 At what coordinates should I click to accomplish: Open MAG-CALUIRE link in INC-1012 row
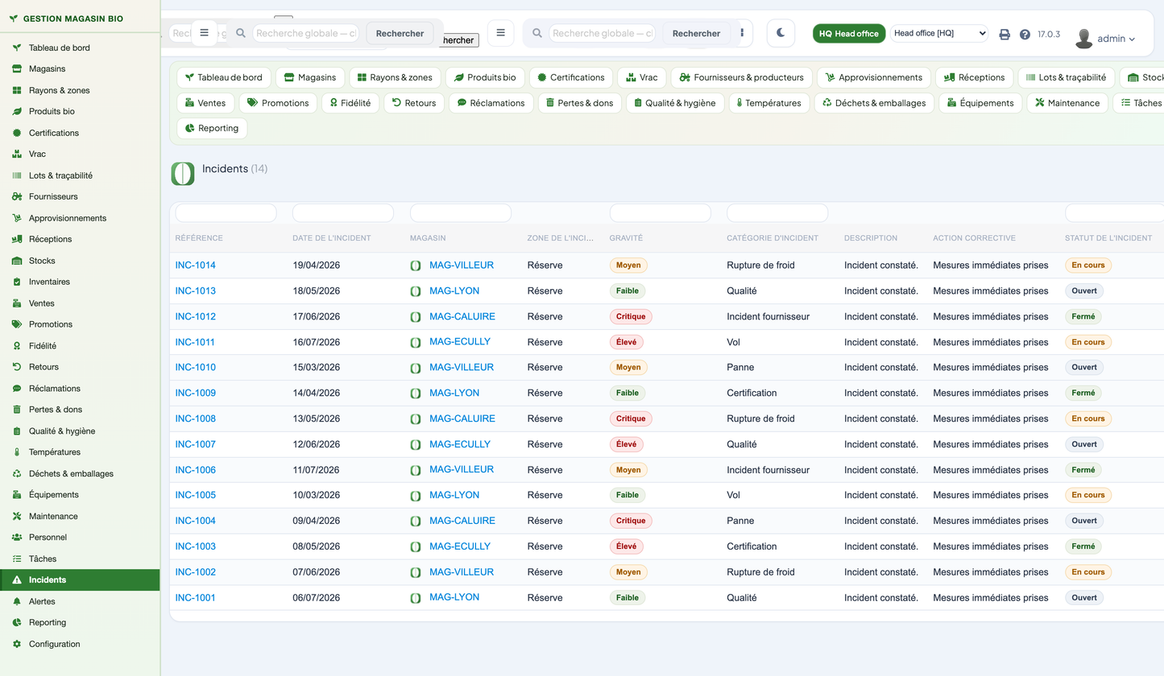[462, 316]
